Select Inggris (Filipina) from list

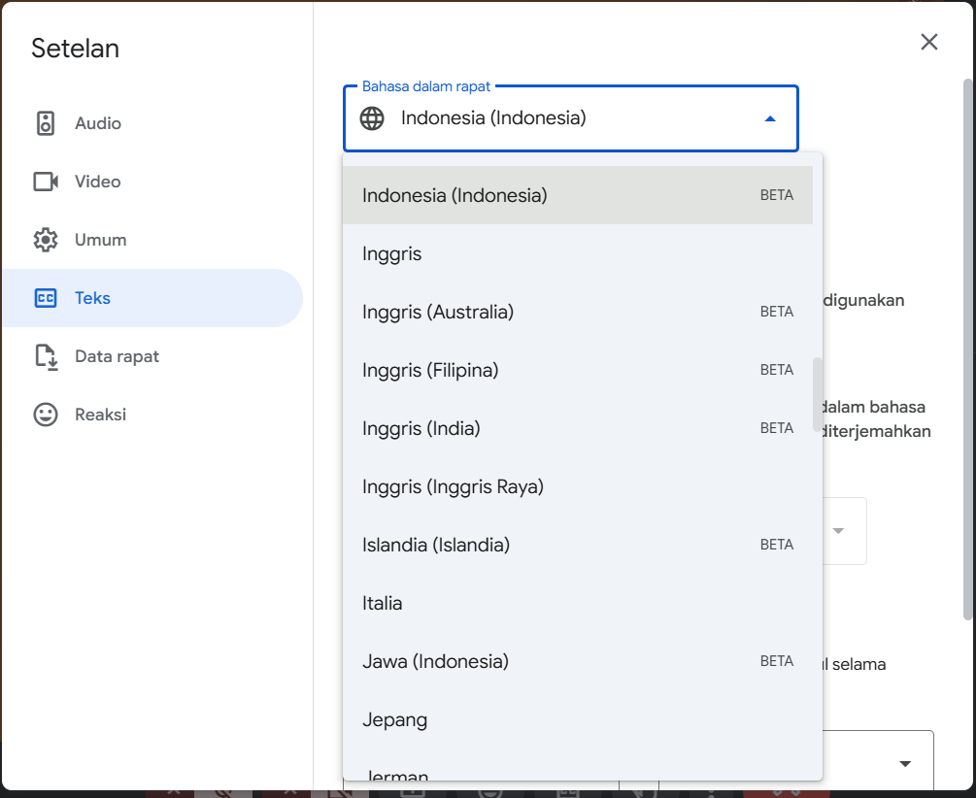click(430, 370)
